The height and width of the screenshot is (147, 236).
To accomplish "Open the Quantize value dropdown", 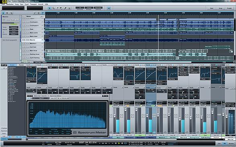I will pos(80,8).
